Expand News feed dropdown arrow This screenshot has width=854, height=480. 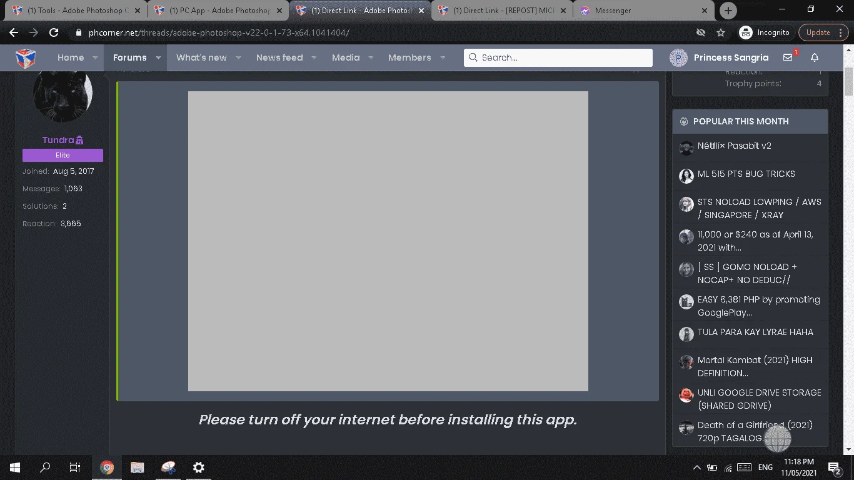point(314,57)
